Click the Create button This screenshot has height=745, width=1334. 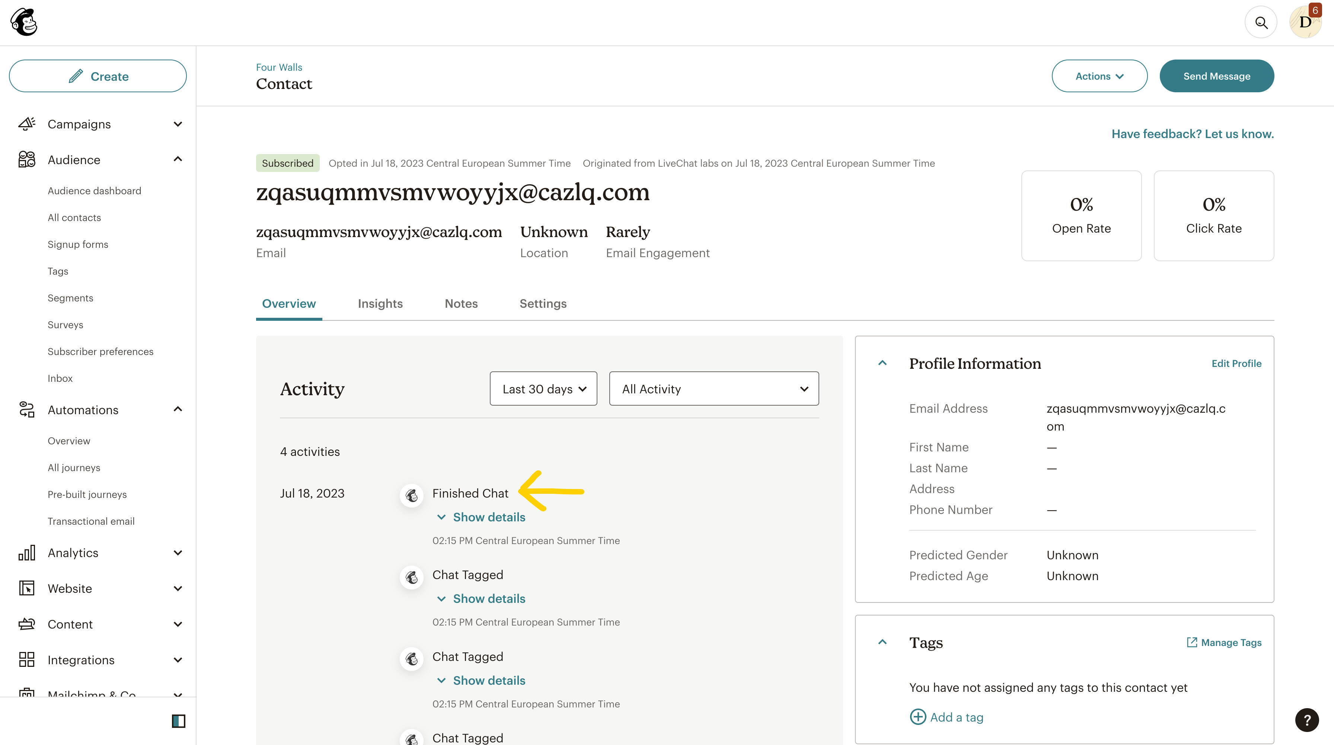(x=98, y=76)
